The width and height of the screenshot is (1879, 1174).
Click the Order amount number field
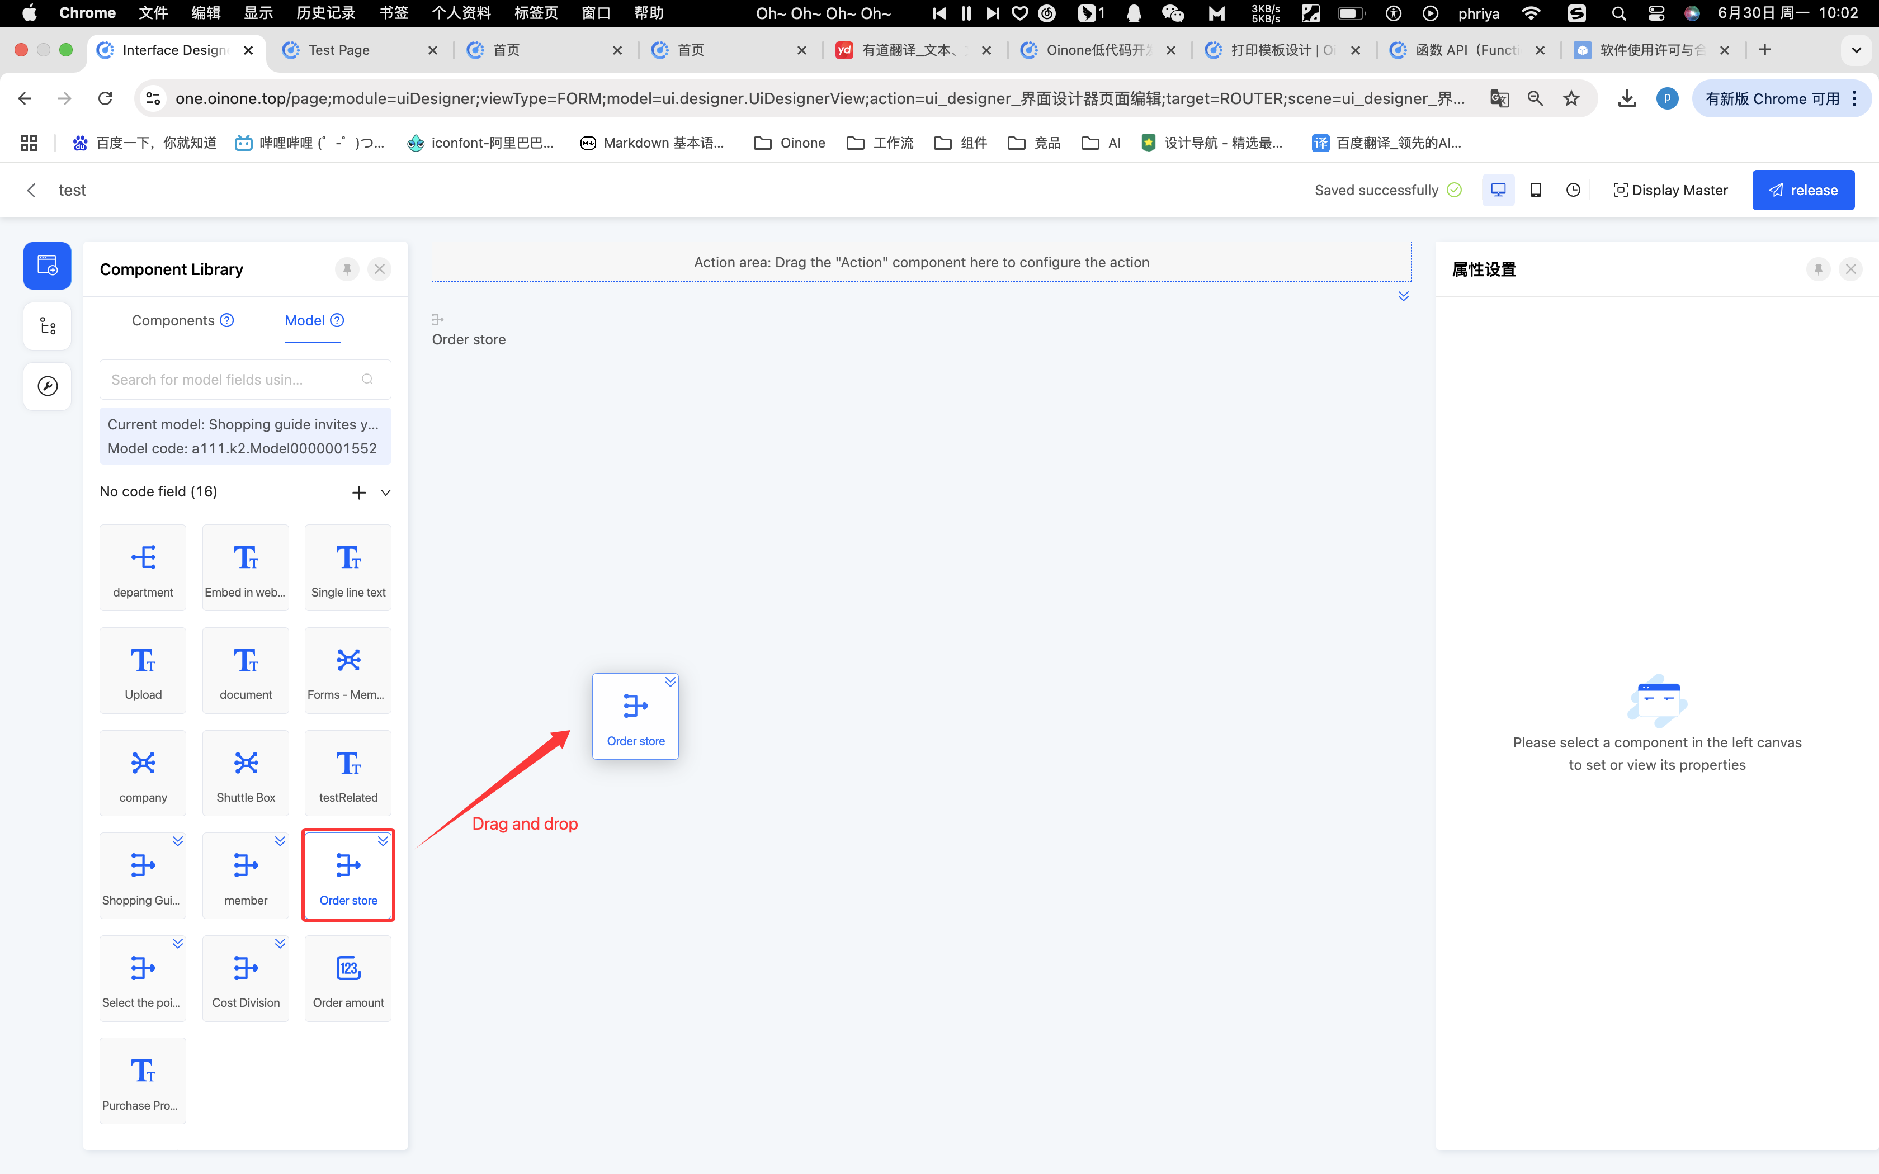(x=348, y=978)
